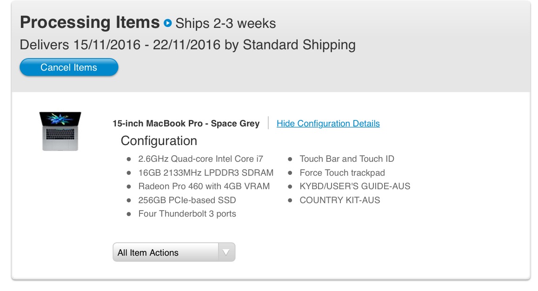The image size is (538, 291).
Task: Click the Processing Items heading
Action: tap(90, 22)
